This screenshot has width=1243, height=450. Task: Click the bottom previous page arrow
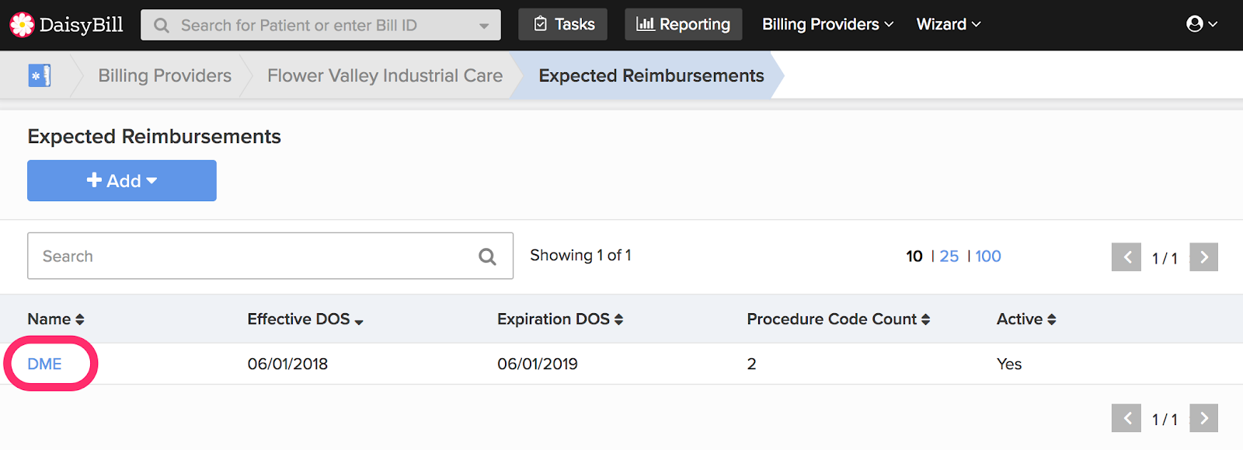point(1126,418)
